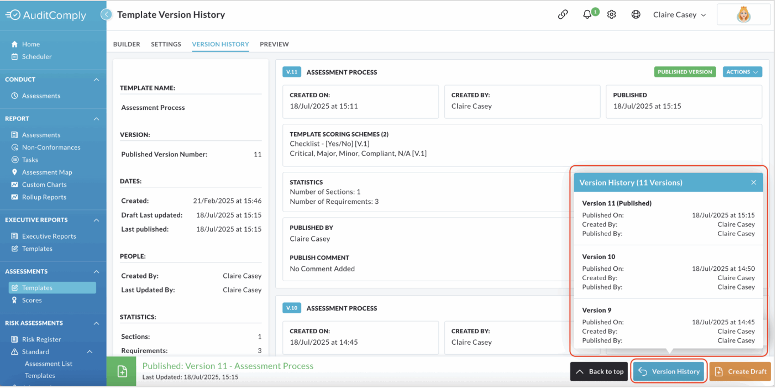Open the Actions dropdown for V.11

click(742, 72)
